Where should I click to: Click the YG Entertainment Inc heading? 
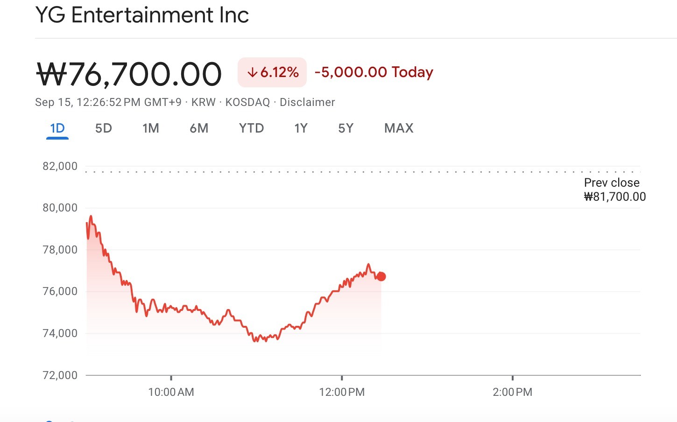click(142, 15)
